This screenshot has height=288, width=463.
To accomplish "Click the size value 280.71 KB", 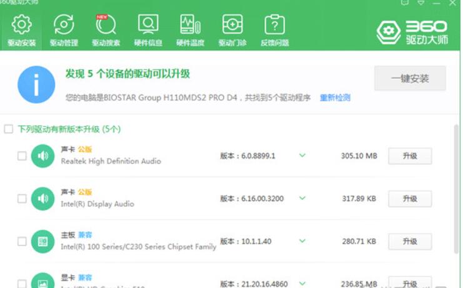I will [x=359, y=241].
